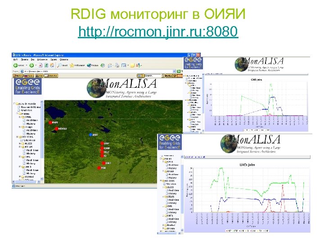Click the EGEE logo in the main window
Screen dimensions: 324x243
pyautogui.click(x=28, y=86)
